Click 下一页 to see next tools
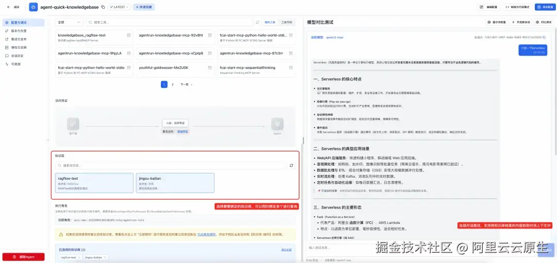This screenshot has width=557, height=263. click(186, 84)
